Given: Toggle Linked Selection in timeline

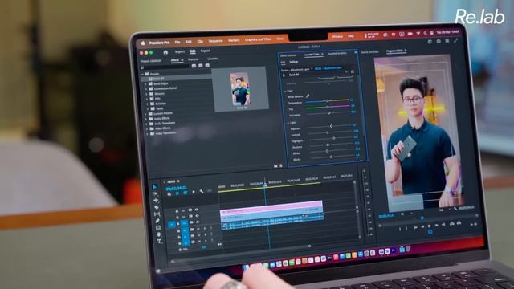Looking at the screenshot, I should point(186,193).
